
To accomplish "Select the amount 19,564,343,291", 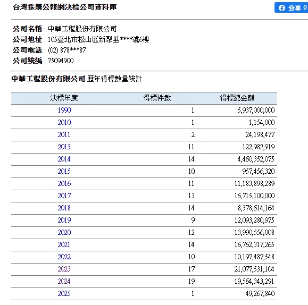I will pyautogui.click(x=254, y=281).
